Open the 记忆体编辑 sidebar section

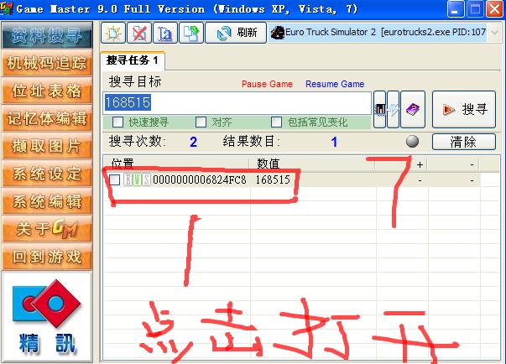tap(45, 118)
